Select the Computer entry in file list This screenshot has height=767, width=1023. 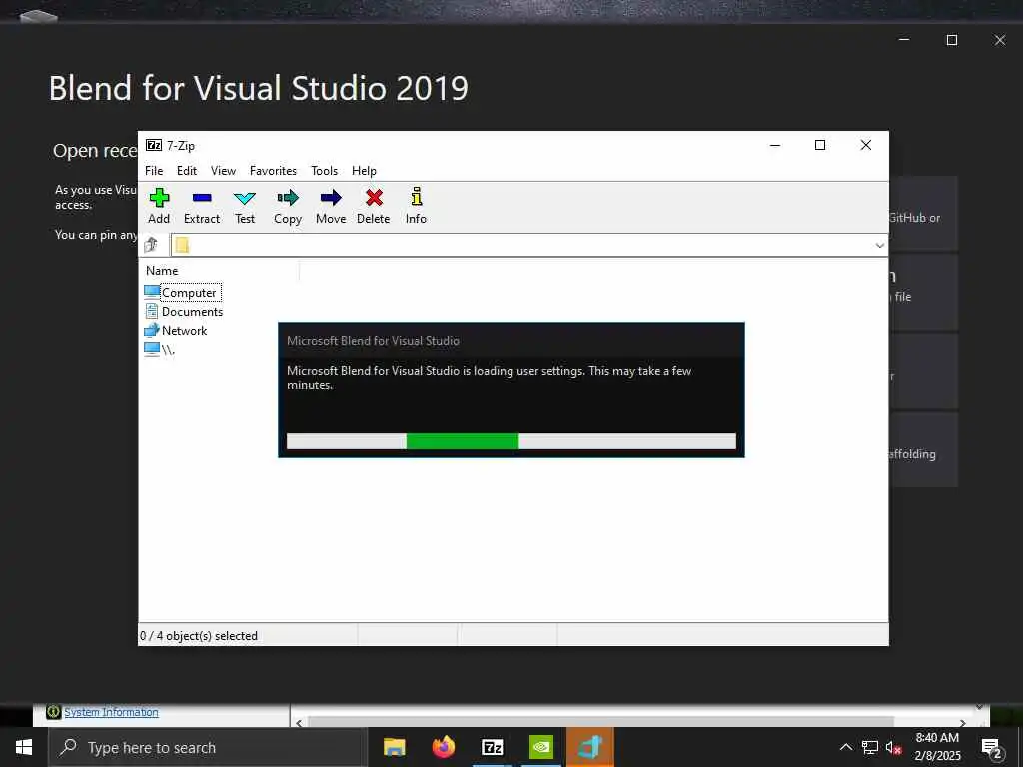click(182, 293)
